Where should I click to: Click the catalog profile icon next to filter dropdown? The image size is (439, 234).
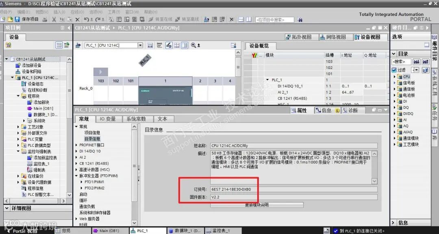(x=426, y=70)
